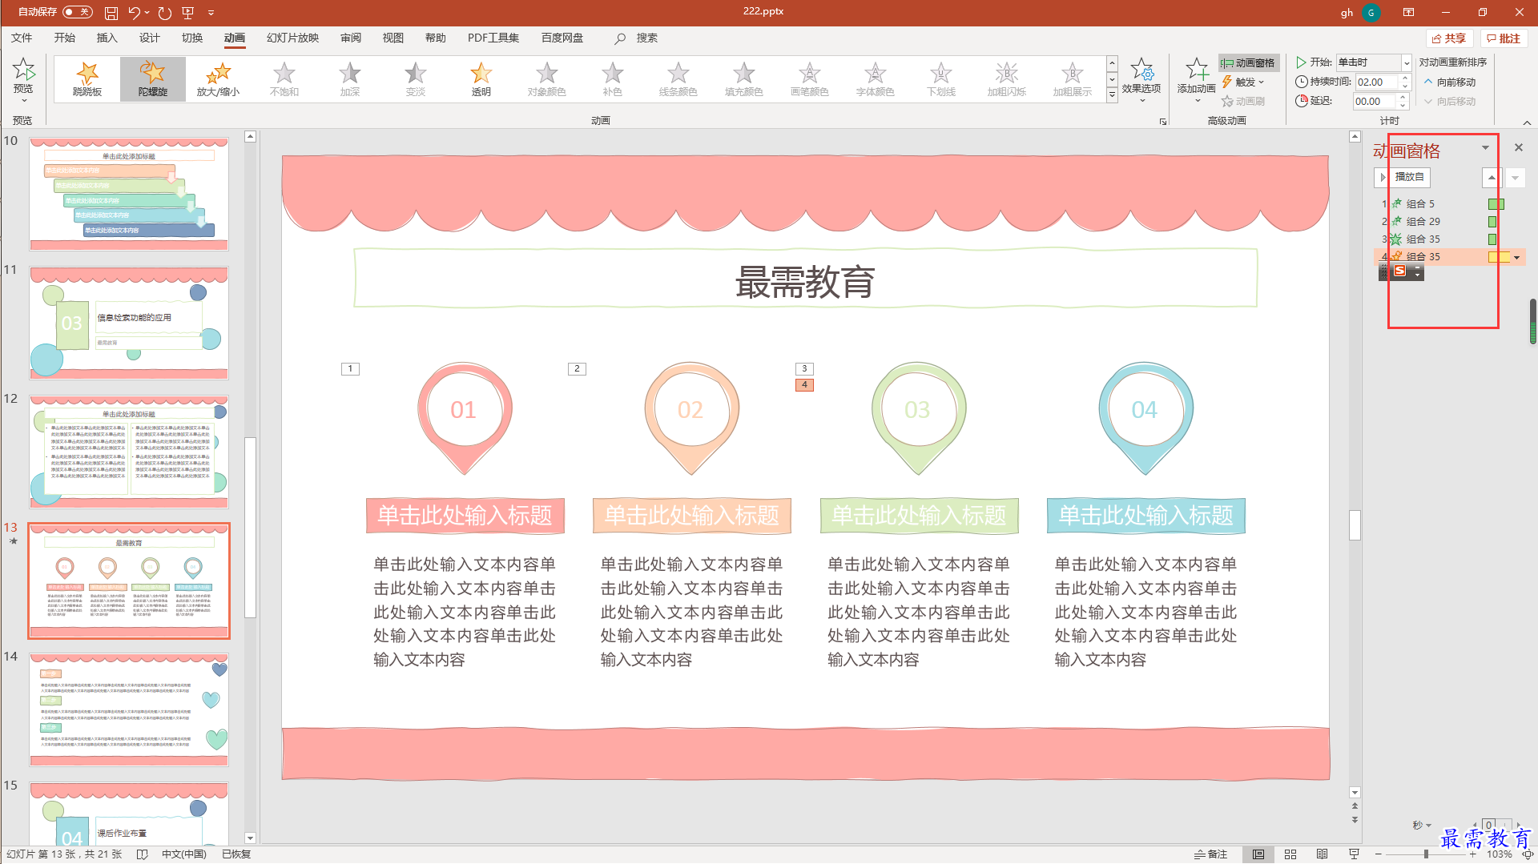The height and width of the screenshot is (864, 1538).
Task: Apply the 透明 transparency animation
Action: click(x=481, y=79)
